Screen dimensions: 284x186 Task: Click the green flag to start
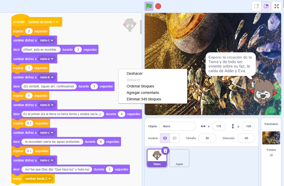149,6
